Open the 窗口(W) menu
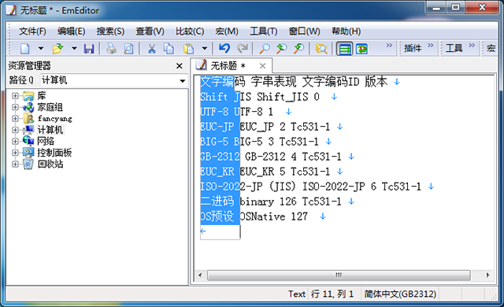 305,31
